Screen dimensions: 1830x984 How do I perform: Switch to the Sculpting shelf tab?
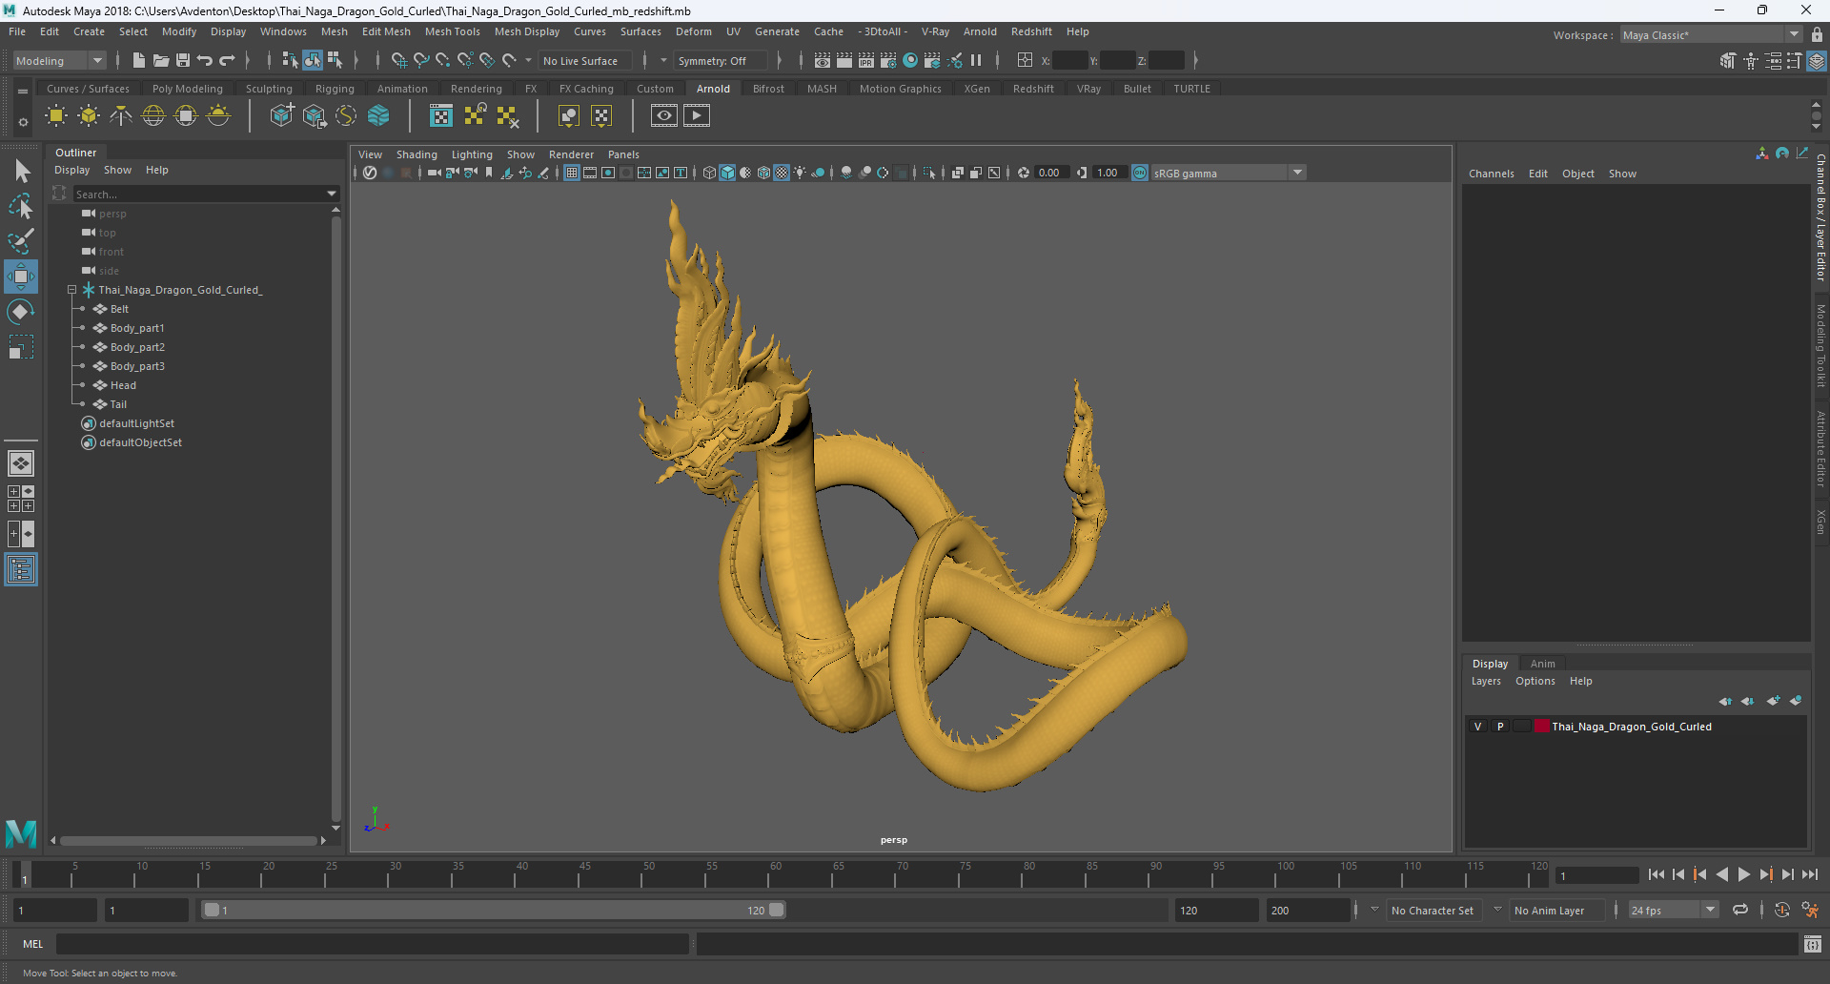(269, 89)
